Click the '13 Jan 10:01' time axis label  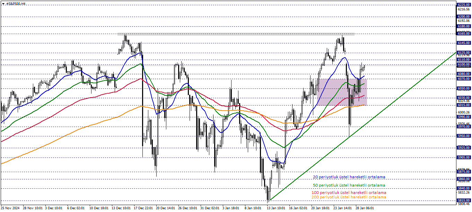(x=276, y=208)
